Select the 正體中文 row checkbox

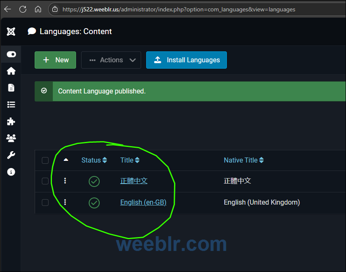tap(45, 181)
